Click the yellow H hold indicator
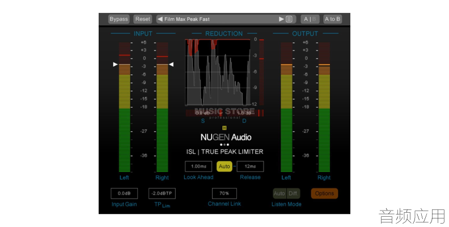Screen dimensions: 449x227 tap(224, 128)
